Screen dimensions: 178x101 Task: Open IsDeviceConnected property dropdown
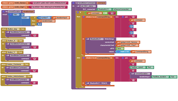click(130, 10)
